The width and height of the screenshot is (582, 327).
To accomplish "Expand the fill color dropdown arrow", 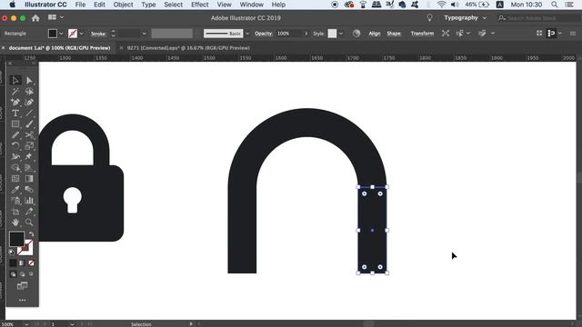I will (61, 34).
